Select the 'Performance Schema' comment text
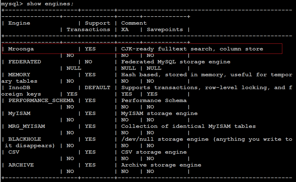Image resolution: width=296 pixels, height=182 pixels. click(154, 101)
